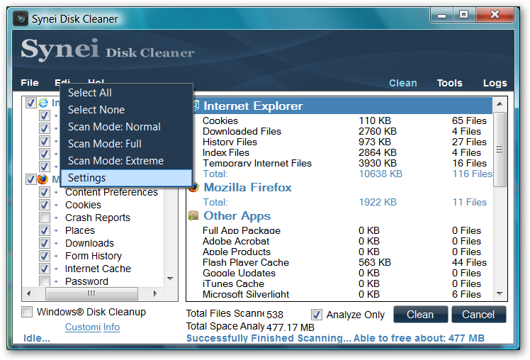530x360 pixels.
Task: Open the Info link
Action: point(111,327)
